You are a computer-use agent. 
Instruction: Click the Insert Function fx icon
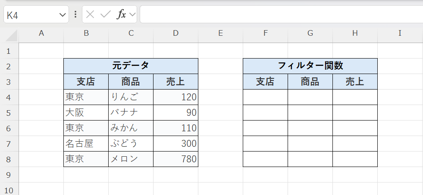point(121,14)
